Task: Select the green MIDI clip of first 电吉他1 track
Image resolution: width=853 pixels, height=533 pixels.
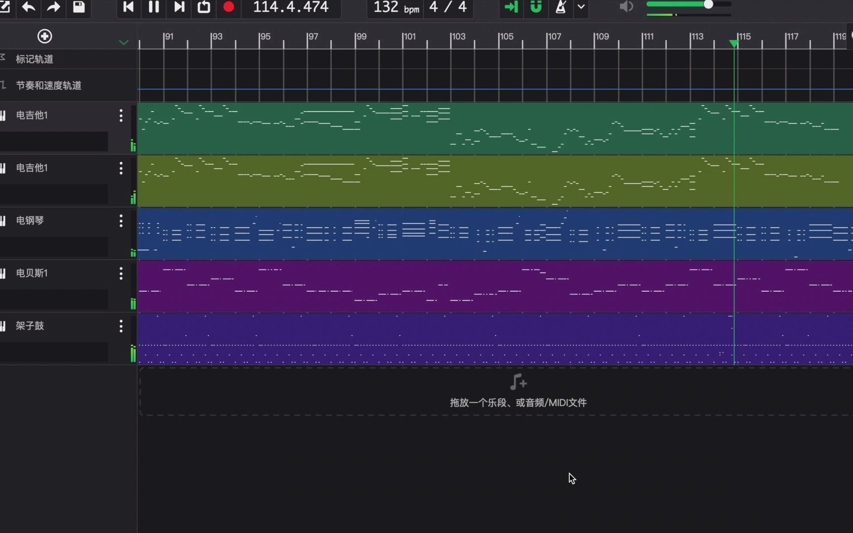Action: point(495,128)
